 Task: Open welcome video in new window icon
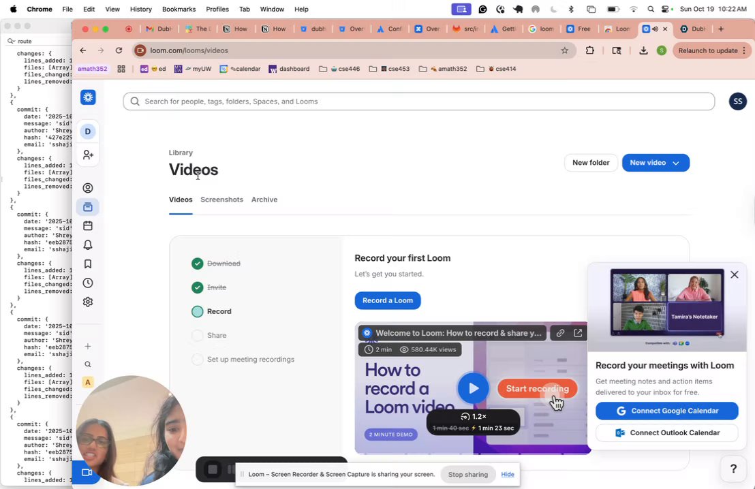click(578, 333)
